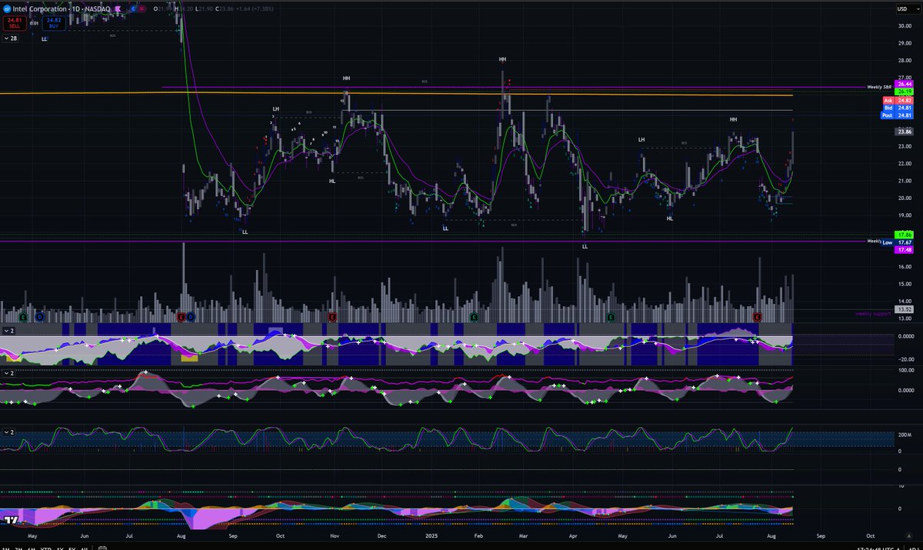The image size is (923, 550).
Task: Click the HH label above November 2024 peak
Action: click(346, 78)
